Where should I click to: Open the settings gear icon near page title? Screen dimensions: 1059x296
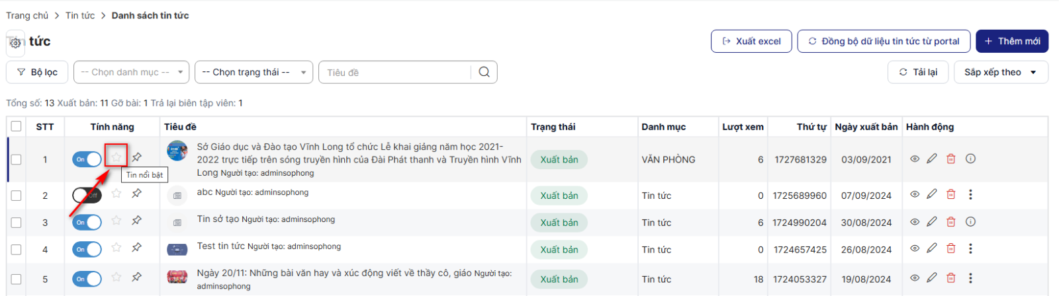(x=15, y=43)
